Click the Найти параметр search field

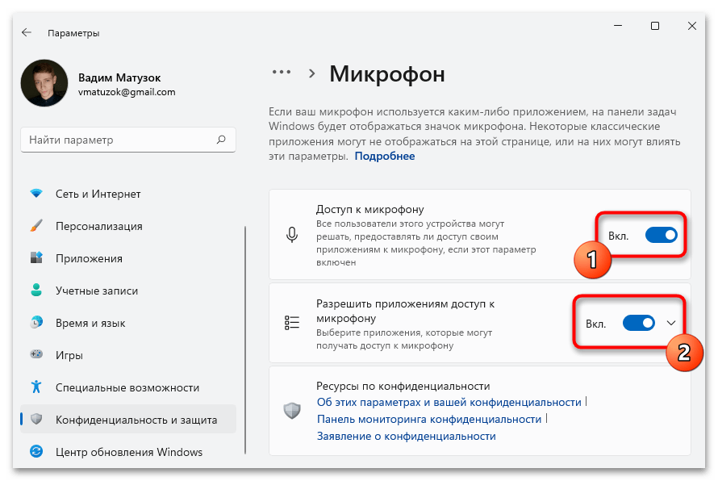click(128, 140)
